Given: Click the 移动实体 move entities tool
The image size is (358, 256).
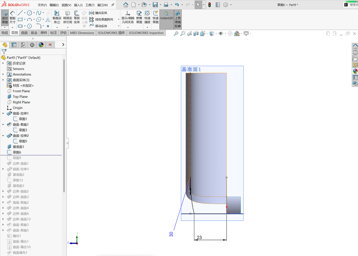Looking at the screenshot, I should coord(98,26).
